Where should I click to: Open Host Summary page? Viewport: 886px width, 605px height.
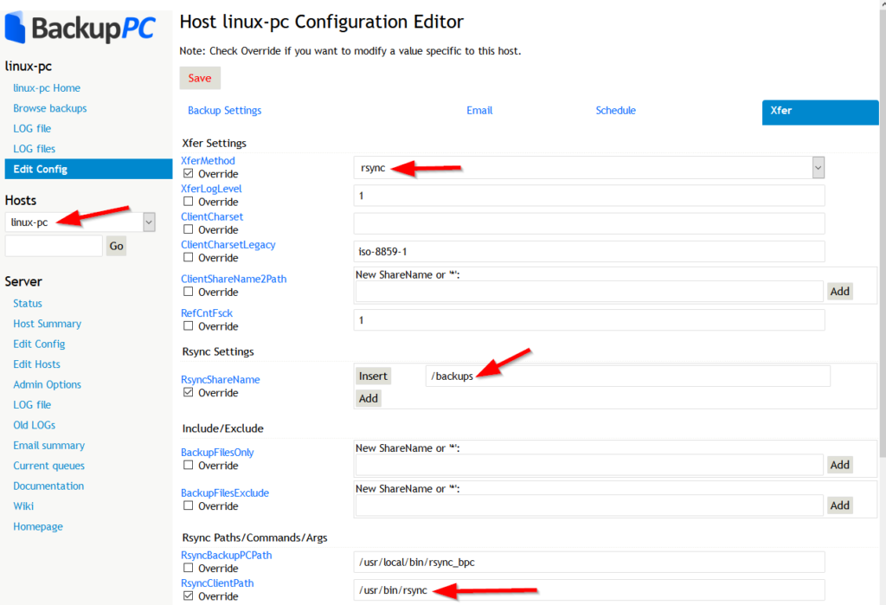pos(47,324)
